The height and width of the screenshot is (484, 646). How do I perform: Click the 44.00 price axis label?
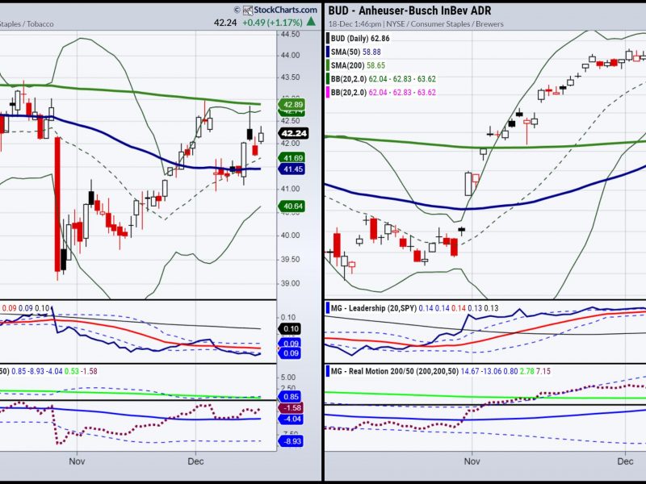click(x=290, y=56)
